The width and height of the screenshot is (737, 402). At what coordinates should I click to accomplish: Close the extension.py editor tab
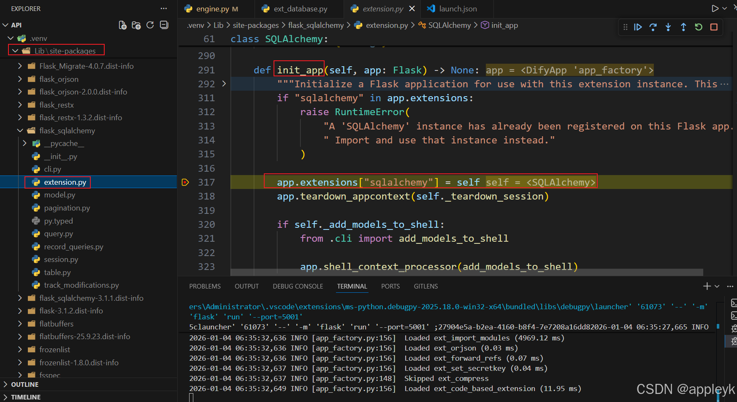(x=412, y=8)
